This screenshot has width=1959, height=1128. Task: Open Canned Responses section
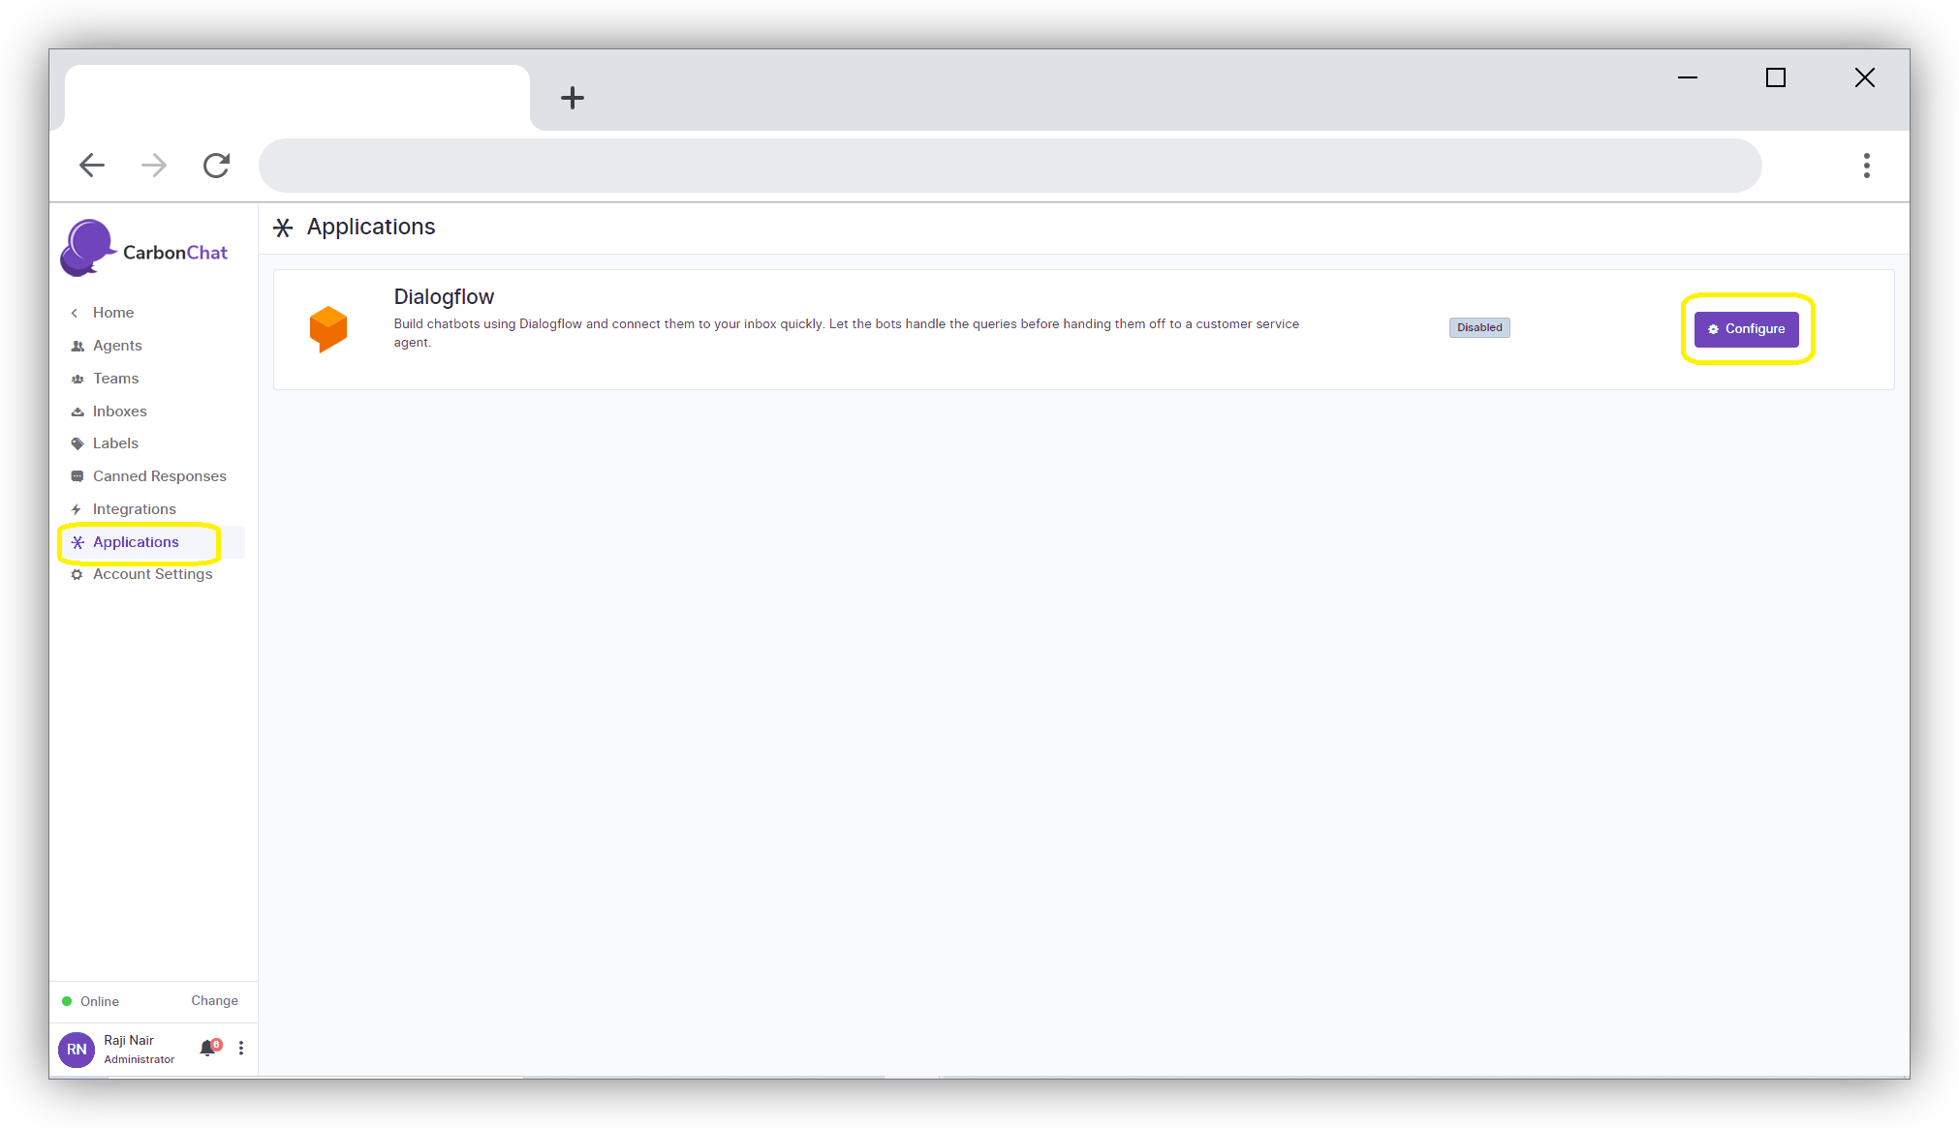tap(159, 476)
